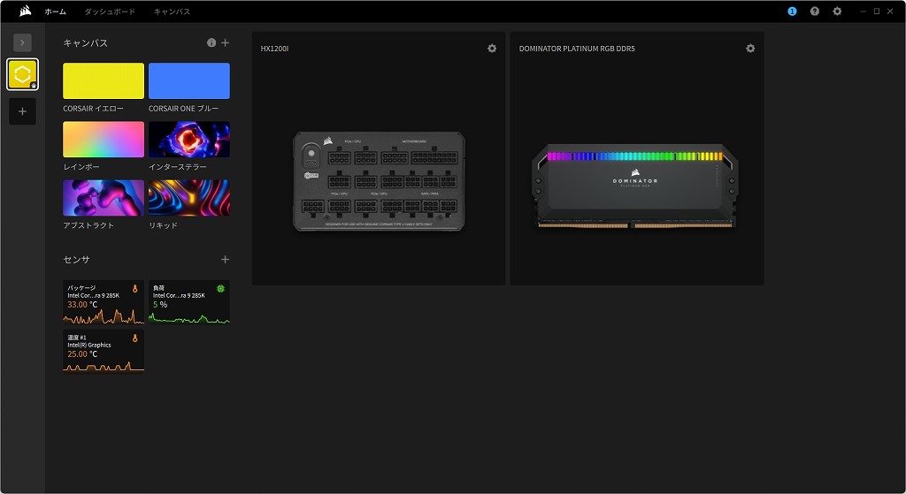This screenshot has width=906, height=494.
Task: Add a new profile with sidebar plus
Action: (22, 111)
